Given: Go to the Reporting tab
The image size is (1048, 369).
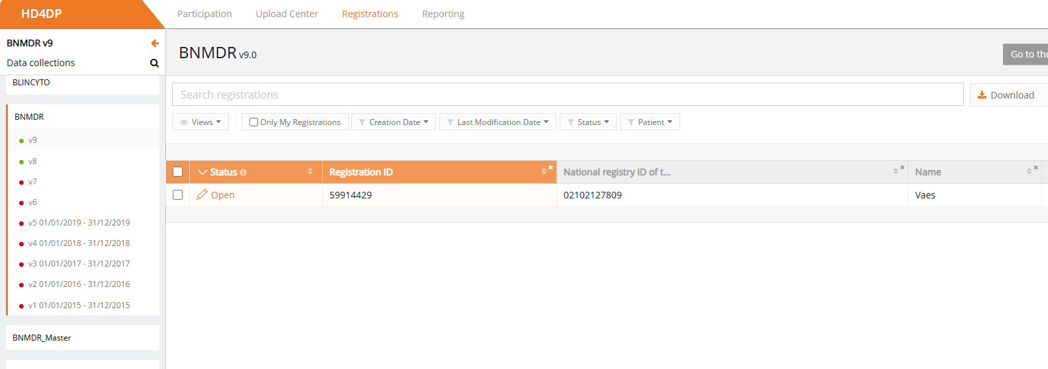Looking at the screenshot, I should [x=443, y=14].
